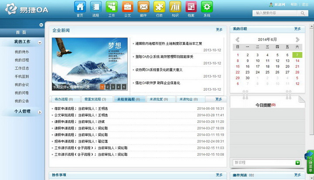Open 工作请示流程 row dated 2014-02-15 11:03
The height and width of the screenshot is (180, 314).
[138, 148]
